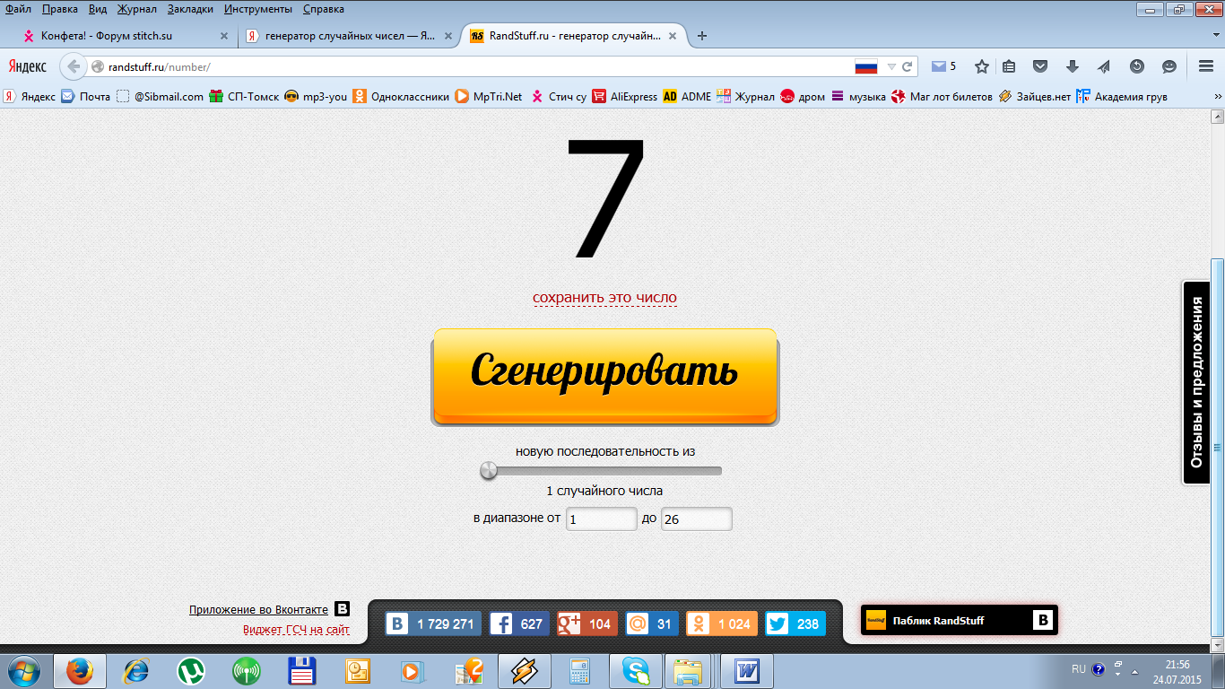1225x689 pixels.
Task: Open the Виджет ГСЧ на сайт link
Action: [296, 630]
